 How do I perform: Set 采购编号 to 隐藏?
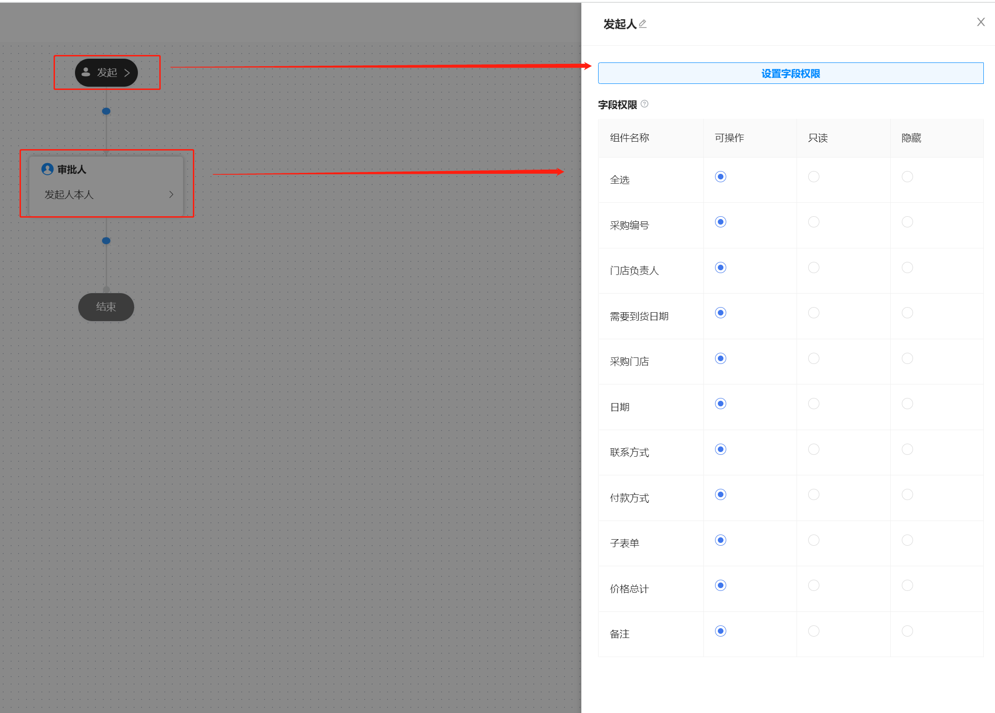tap(907, 222)
